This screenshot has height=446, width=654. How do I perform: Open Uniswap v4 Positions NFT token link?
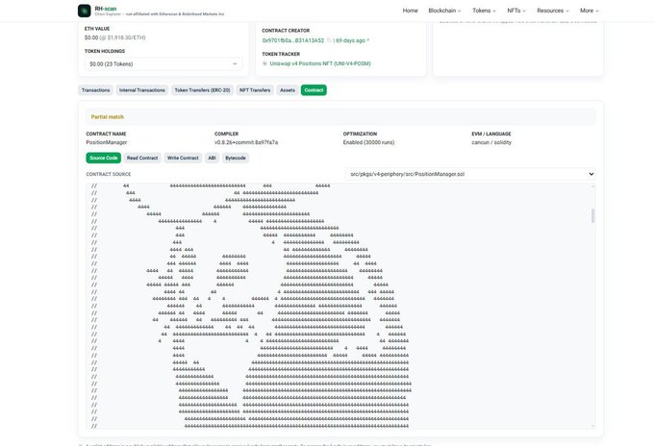pos(320,63)
